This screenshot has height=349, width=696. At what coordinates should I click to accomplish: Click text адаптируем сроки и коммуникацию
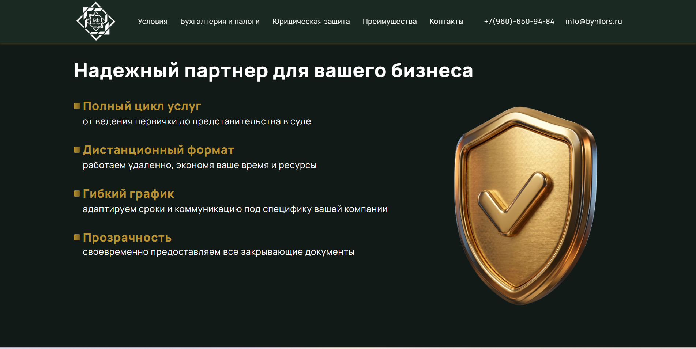point(162,209)
